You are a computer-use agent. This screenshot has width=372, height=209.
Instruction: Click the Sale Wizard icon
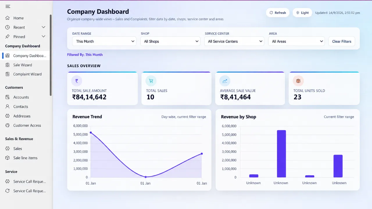[8, 65]
